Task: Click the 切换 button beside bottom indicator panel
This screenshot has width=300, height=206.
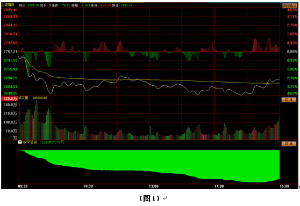Action: (289, 144)
